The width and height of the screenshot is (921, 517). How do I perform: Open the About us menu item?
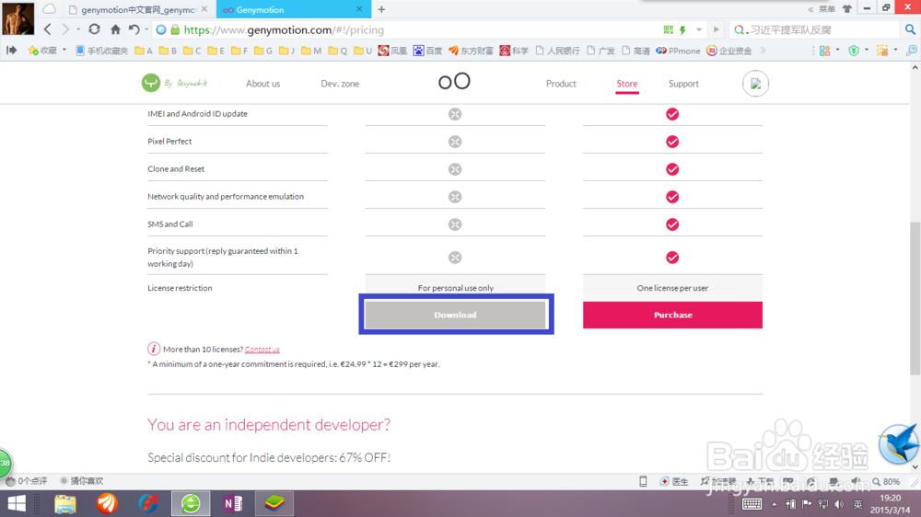(x=263, y=84)
